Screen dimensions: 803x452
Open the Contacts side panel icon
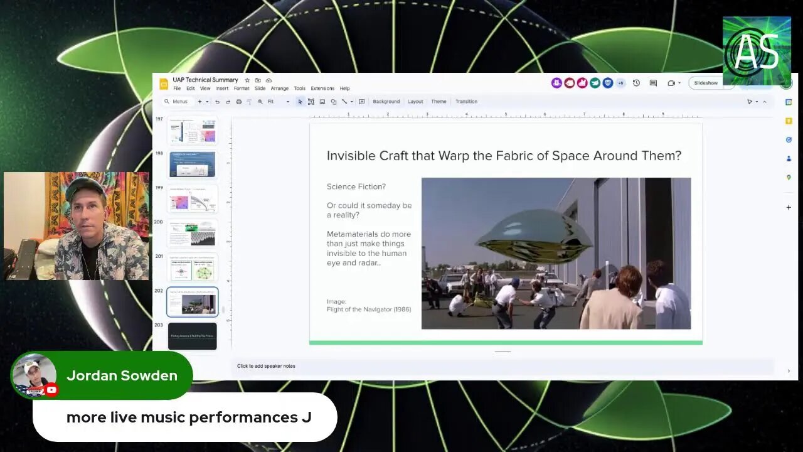coord(789,159)
